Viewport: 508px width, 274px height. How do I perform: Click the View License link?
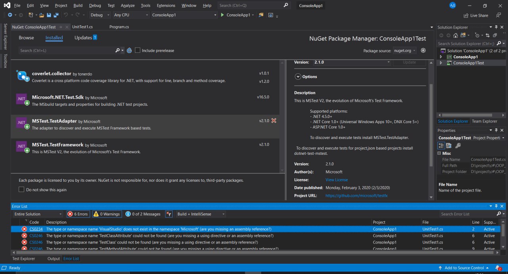click(x=337, y=180)
